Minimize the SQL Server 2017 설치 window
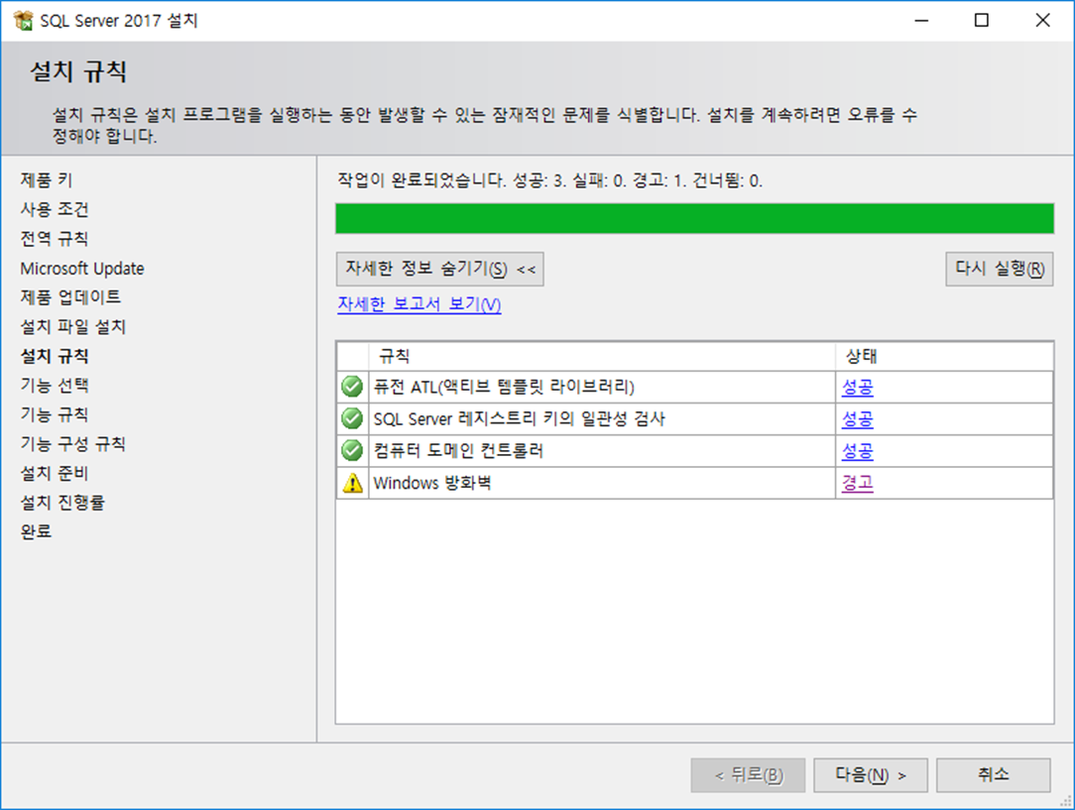Viewport: 1075px width, 810px height. (x=921, y=21)
